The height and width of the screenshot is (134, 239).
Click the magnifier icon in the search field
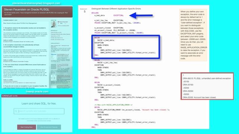(16, 111)
